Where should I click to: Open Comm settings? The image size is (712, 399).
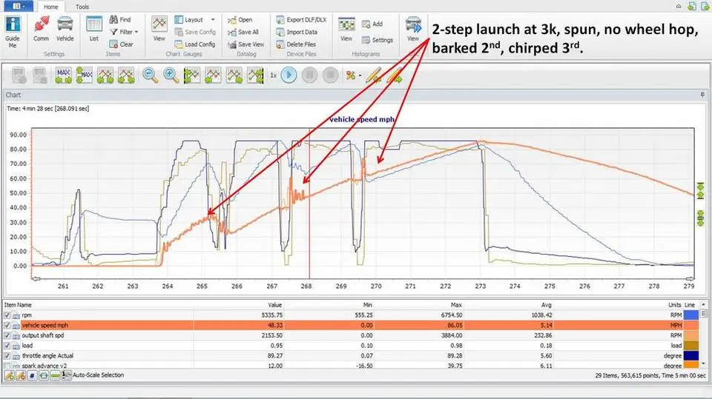click(41, 30)
